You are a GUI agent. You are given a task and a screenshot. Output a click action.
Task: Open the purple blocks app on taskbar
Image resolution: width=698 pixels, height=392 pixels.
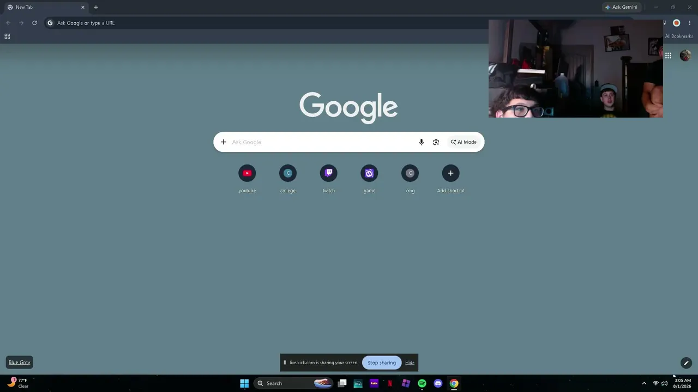tap(406, 383)
